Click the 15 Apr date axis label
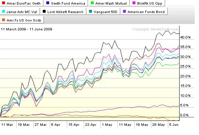 (x=74, y=125)
